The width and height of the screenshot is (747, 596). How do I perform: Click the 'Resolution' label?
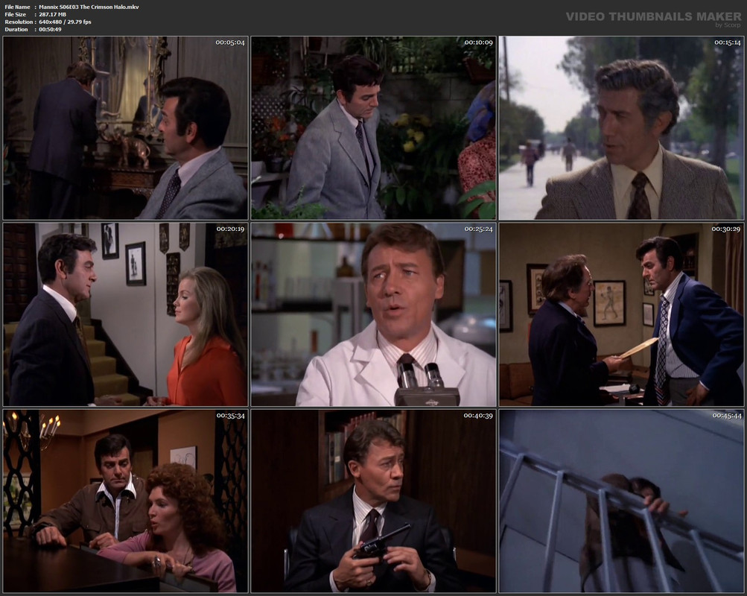(x=19, y=22)
